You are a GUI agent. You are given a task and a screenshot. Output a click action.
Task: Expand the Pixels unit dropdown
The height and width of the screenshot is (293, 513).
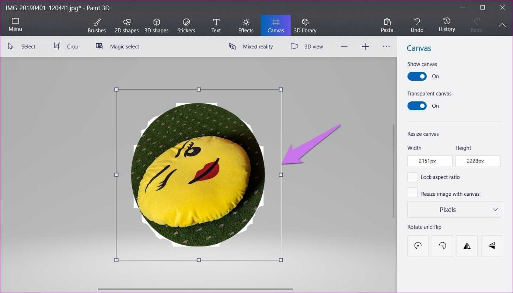tap(454, 209)
